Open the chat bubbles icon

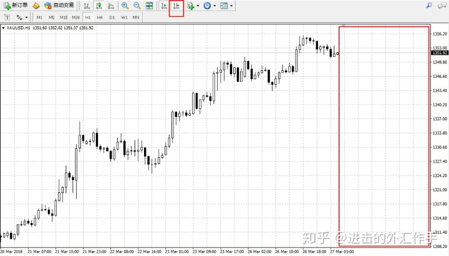[x=442, y=6]
